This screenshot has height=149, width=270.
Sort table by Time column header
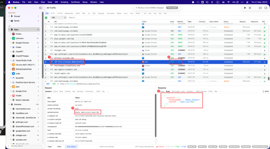point(192,22)
